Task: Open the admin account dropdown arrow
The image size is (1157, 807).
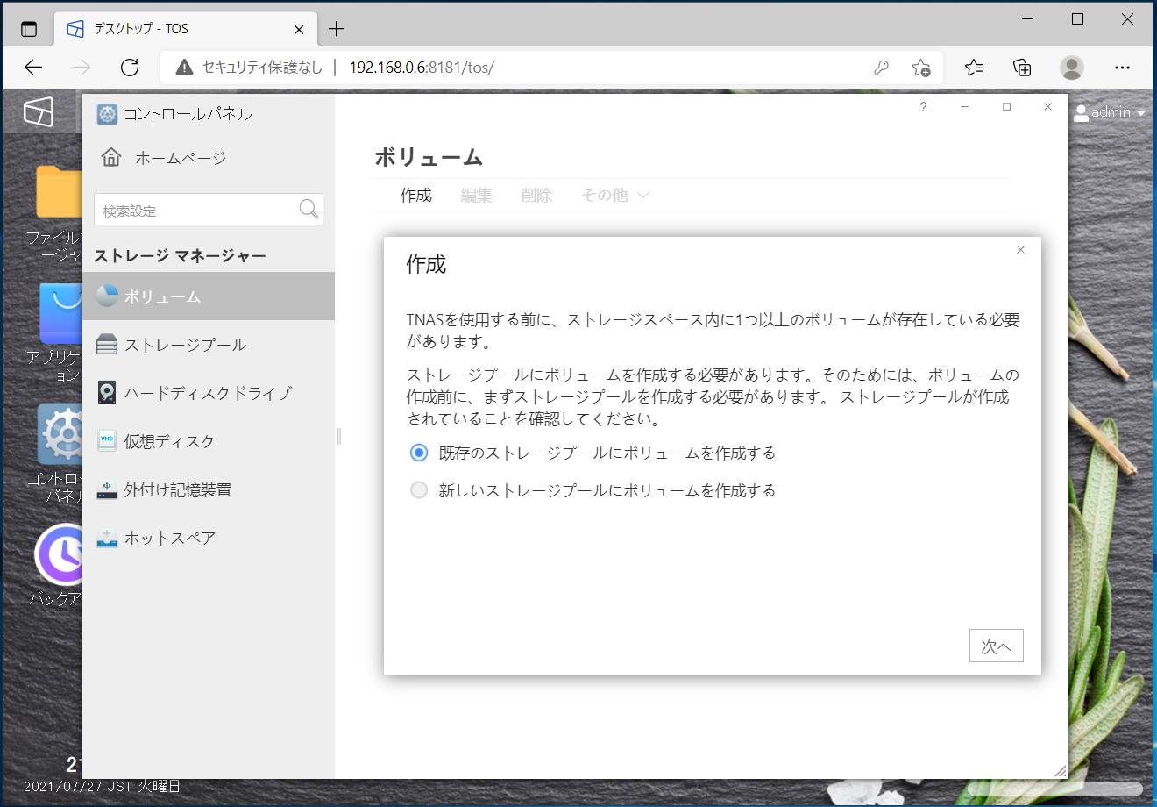Action: [1140, 113]
